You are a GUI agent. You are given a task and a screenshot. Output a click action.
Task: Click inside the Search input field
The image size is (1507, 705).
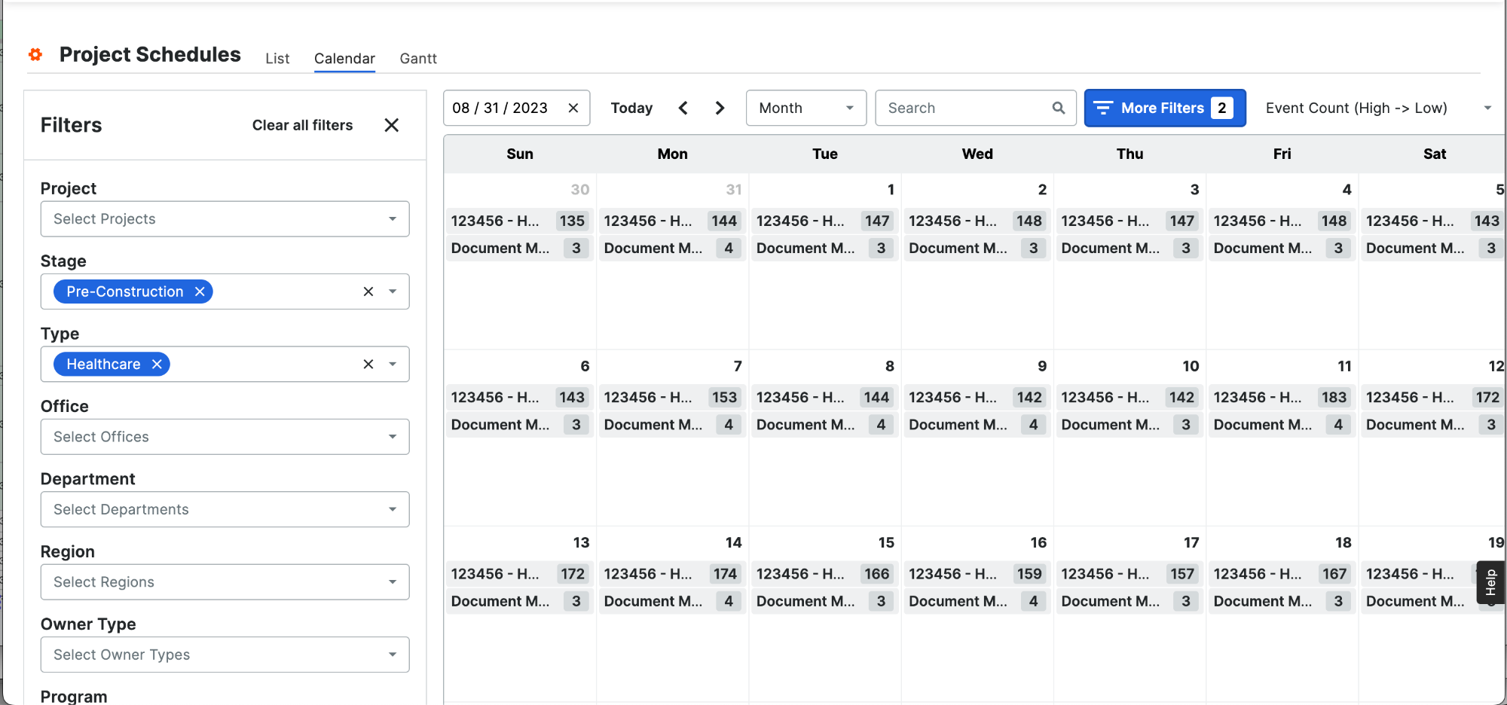(x=964, y=108)
